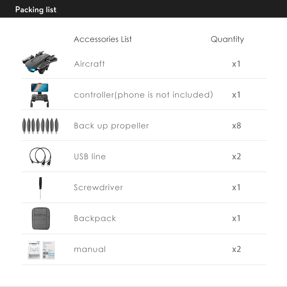Click the coiled USB cables image

pos(40,157)
